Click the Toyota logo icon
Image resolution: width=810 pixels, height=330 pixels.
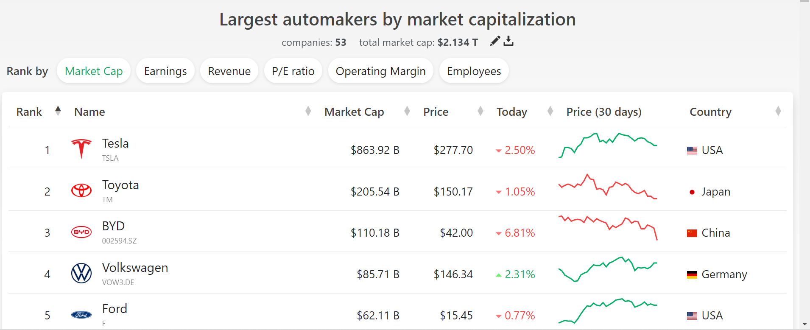(x=81, y=190)
